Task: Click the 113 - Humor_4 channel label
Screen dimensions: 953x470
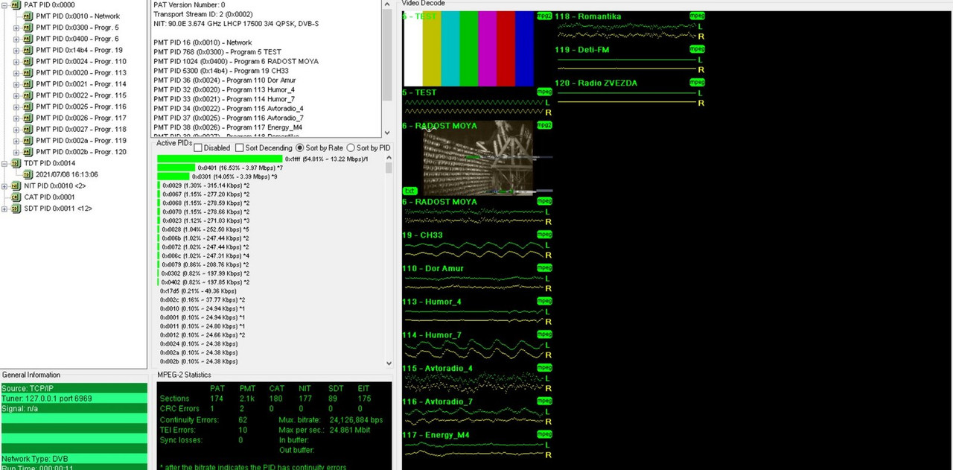Action: pyautogui.click(x=432, y=302)
